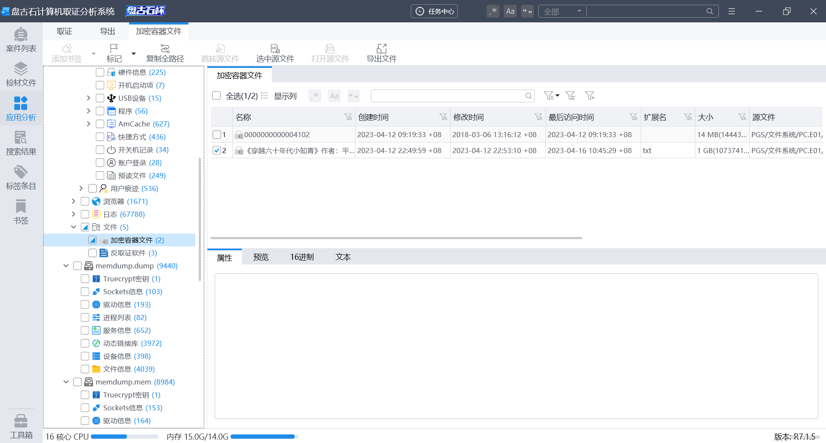The height and width of the screenshot is (443, 826).
Task: Check the memdump.mem (8984) checkbox
Action: (77, 382)
